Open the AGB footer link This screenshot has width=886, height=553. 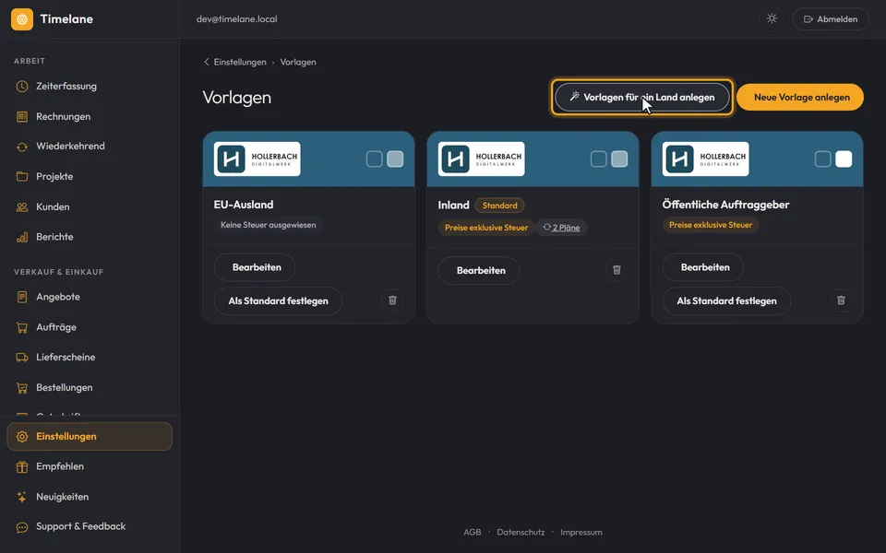[x=473, y=532]
